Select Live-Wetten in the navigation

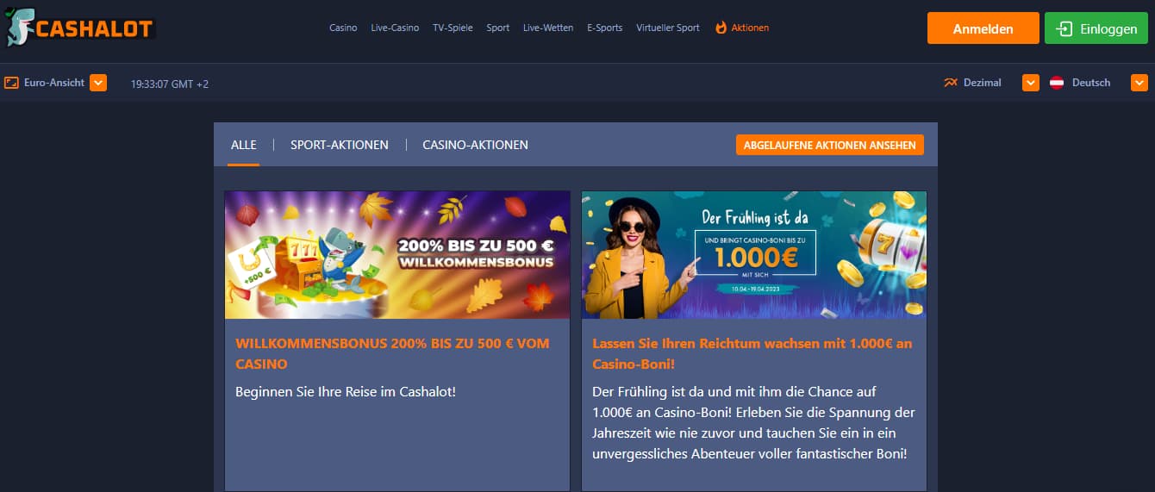tap(548, 28)
